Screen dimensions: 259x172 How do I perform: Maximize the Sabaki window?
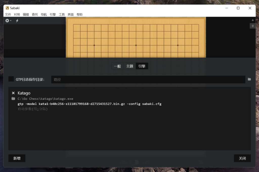click(x=238, y=8)
